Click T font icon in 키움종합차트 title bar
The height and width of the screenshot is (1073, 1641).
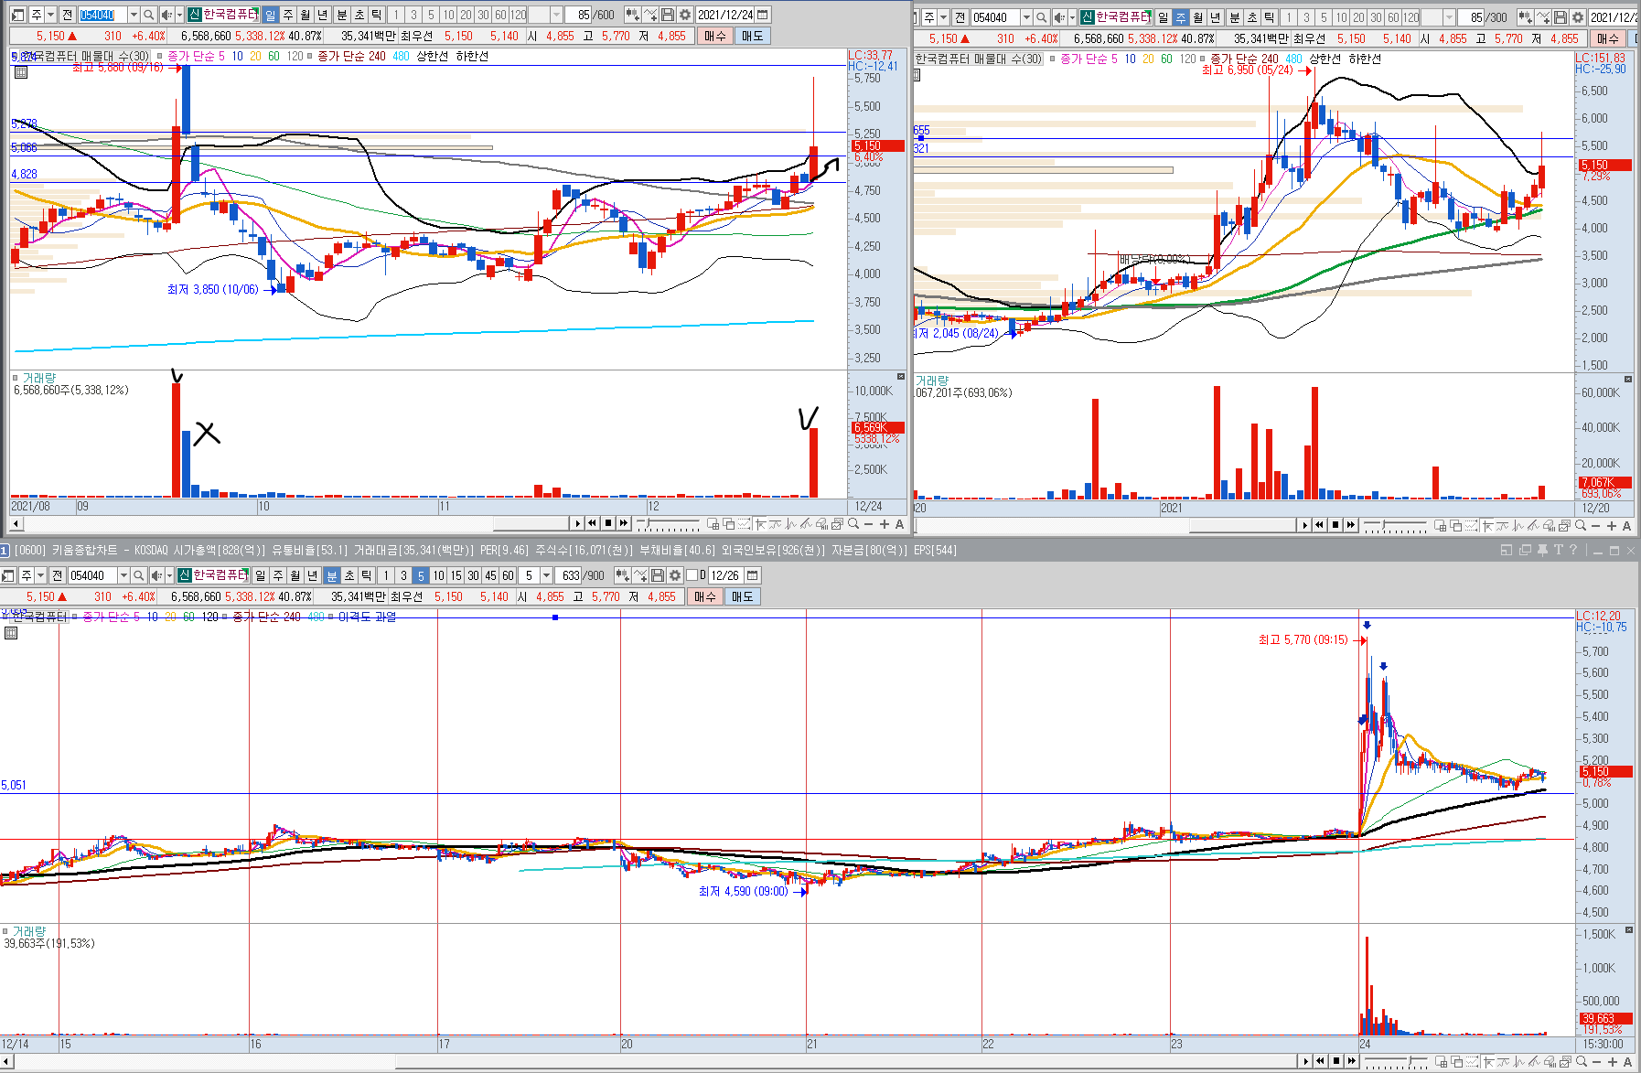tap(1559, 550)
